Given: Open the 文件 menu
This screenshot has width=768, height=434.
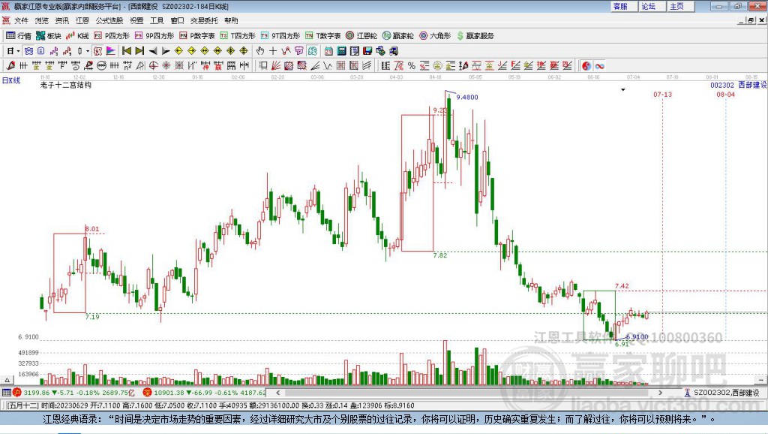Looking at the screenshot, I should pos(21,20).
